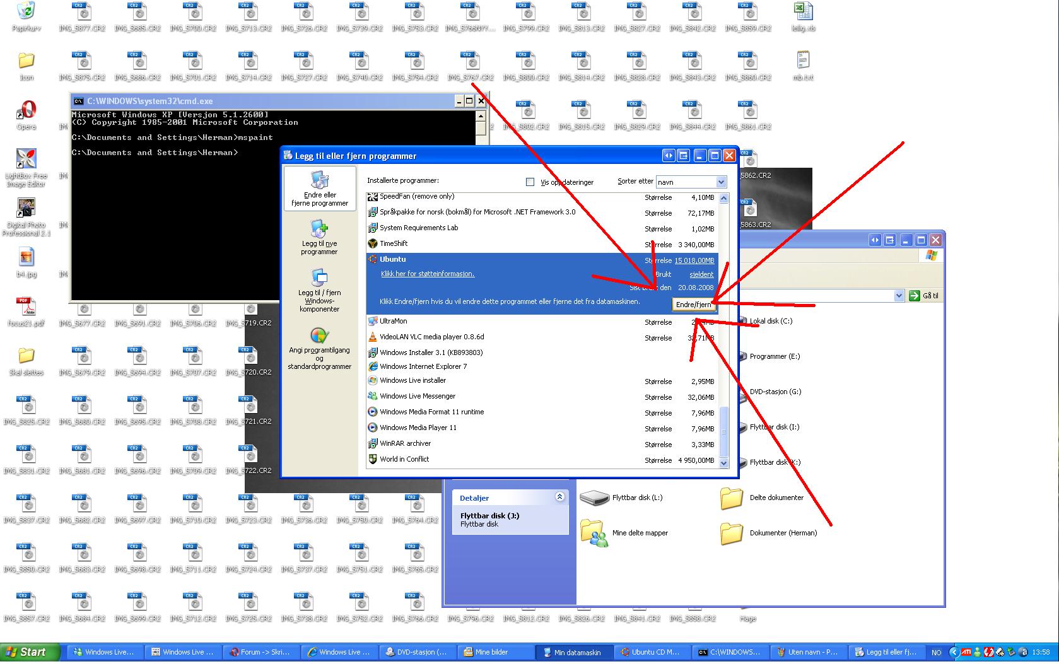The image size is (1059, 664).
Task: Click System Requirements Lab row
Action: [542, 228]
